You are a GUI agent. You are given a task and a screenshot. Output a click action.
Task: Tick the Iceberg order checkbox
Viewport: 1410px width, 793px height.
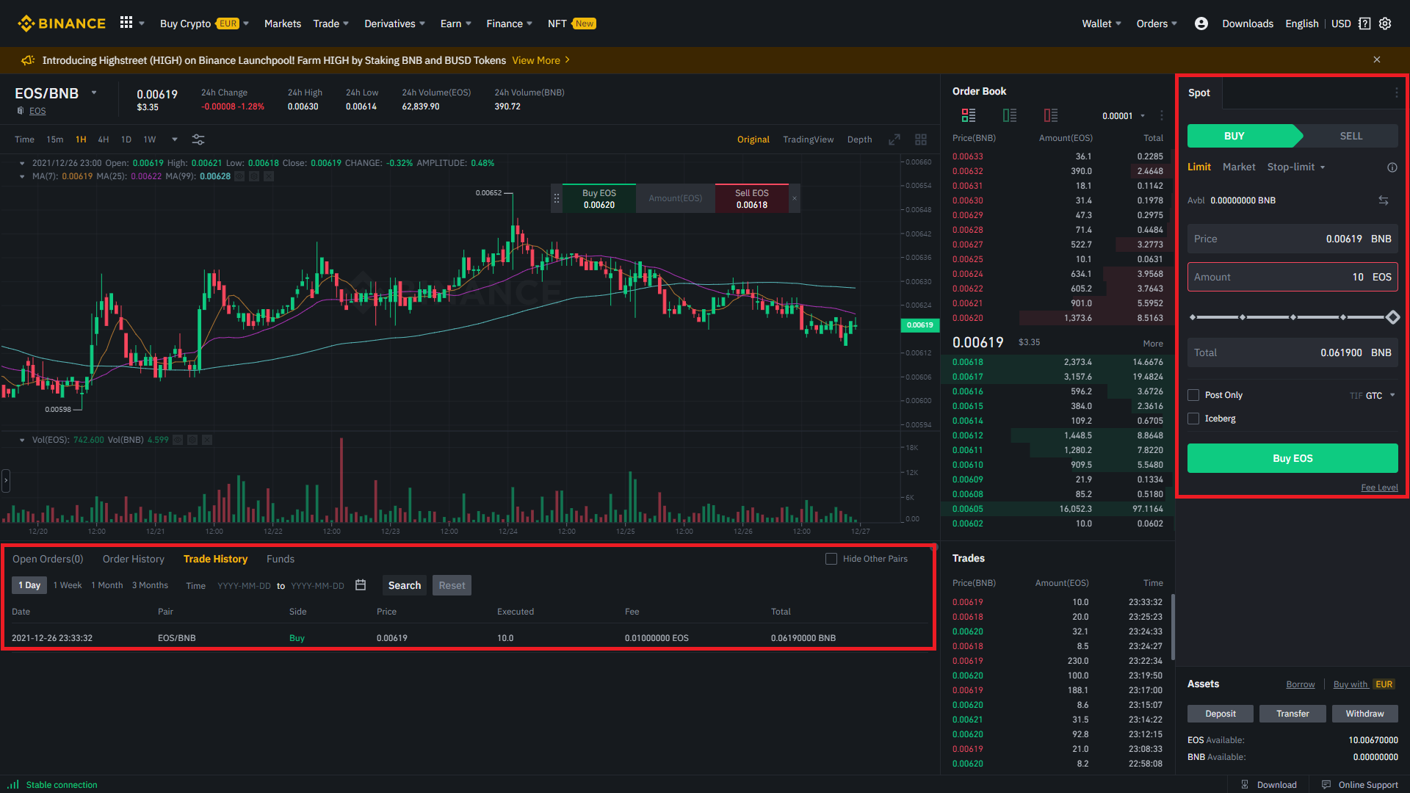coord(1193,419)
